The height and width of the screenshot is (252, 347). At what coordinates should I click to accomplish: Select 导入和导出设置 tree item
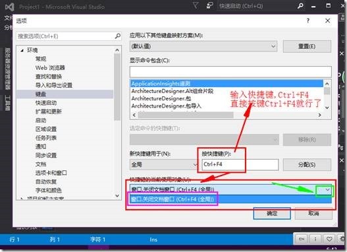tap(54, 85)
